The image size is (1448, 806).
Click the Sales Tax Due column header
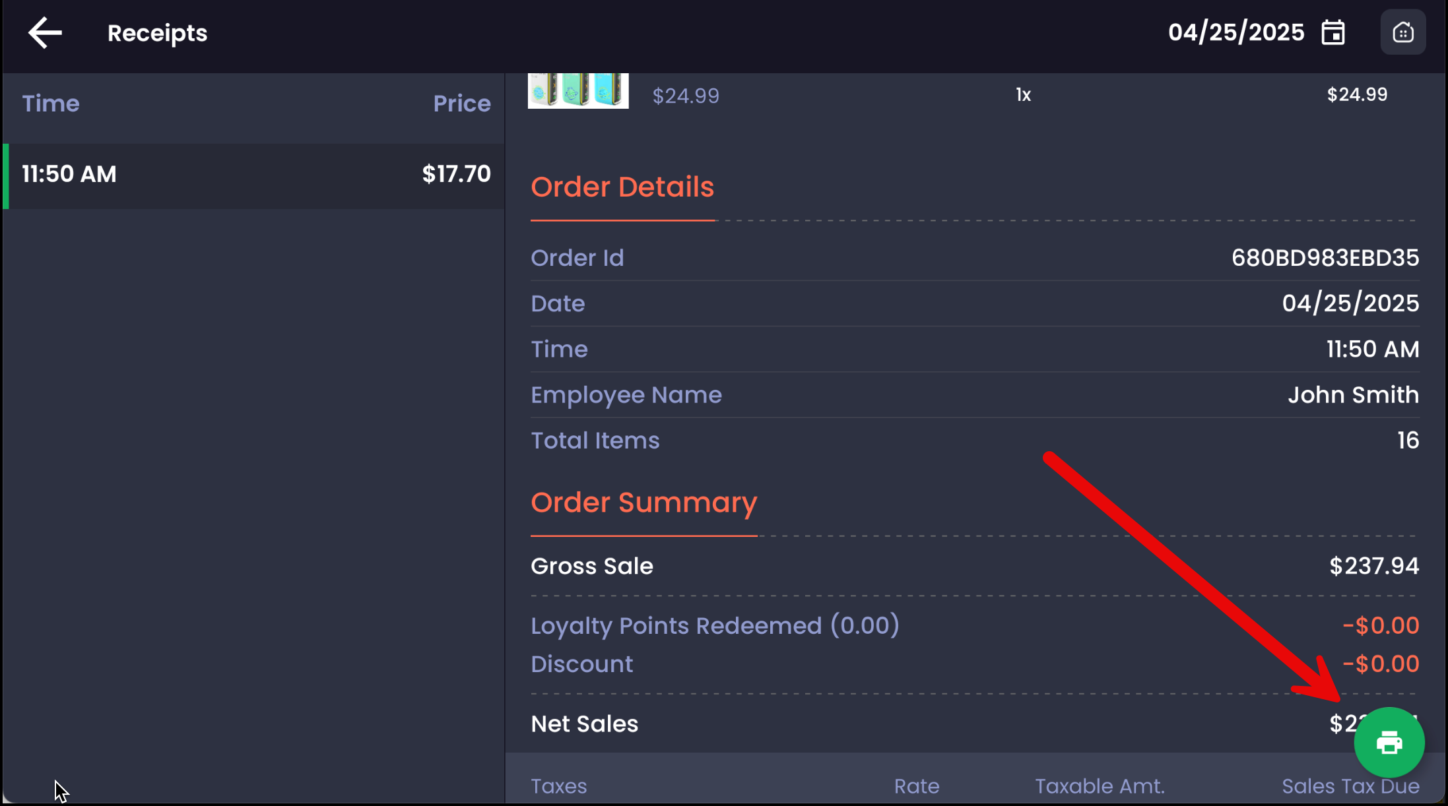[x=1350, y=786]
